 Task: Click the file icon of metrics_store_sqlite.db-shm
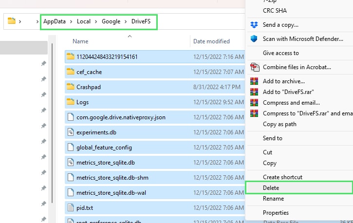[71, 177]
